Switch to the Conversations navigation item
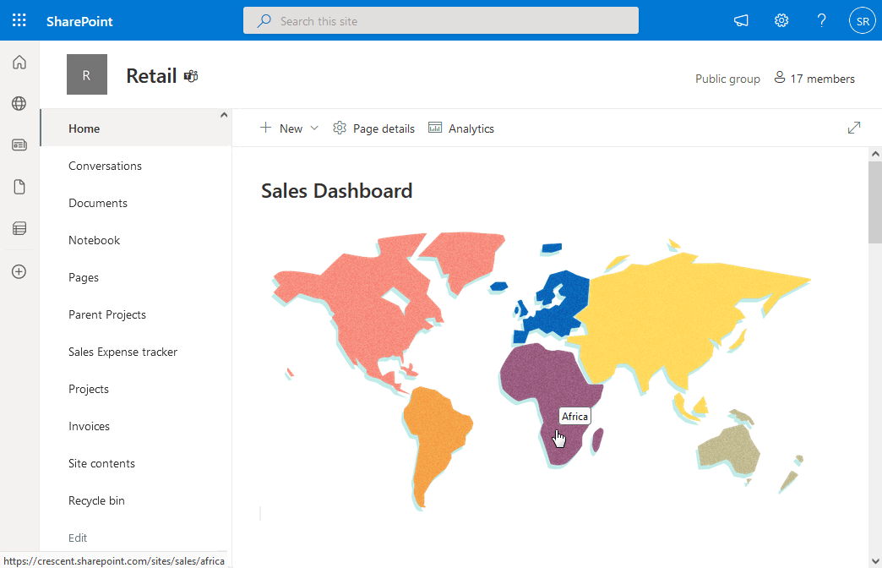Image resolution: width=882 pixels, height=568 pixels. tap(106, 166)
